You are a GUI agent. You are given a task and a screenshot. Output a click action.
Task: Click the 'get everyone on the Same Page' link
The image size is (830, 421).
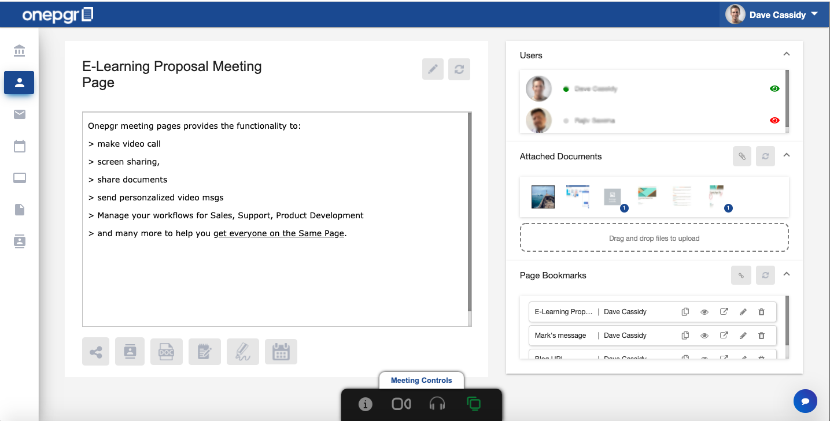coord(279,233)
